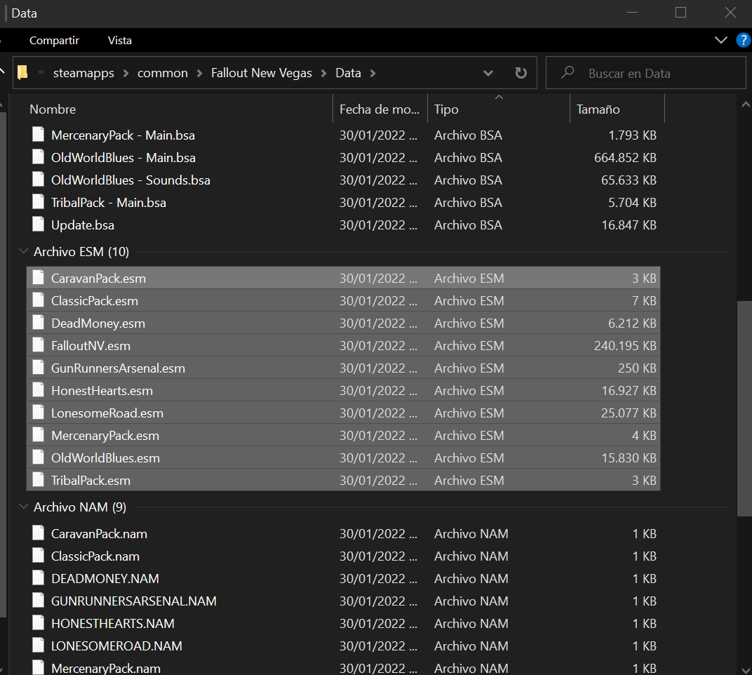The width and height of the screenshot is (752, 675).
Task: Collapse the Archivo ESM group
Action: coord(22,252)
